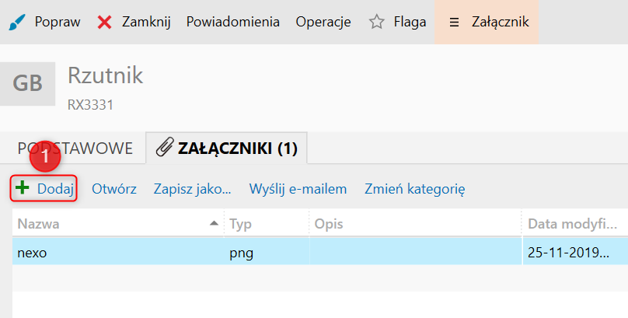Click the Załącznik menu lines icon
The height and width of the screenshot is (318, 628).
(x=454, y=22)
